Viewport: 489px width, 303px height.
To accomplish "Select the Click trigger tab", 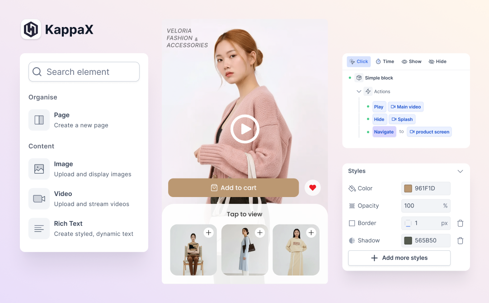I will (358, 61).
